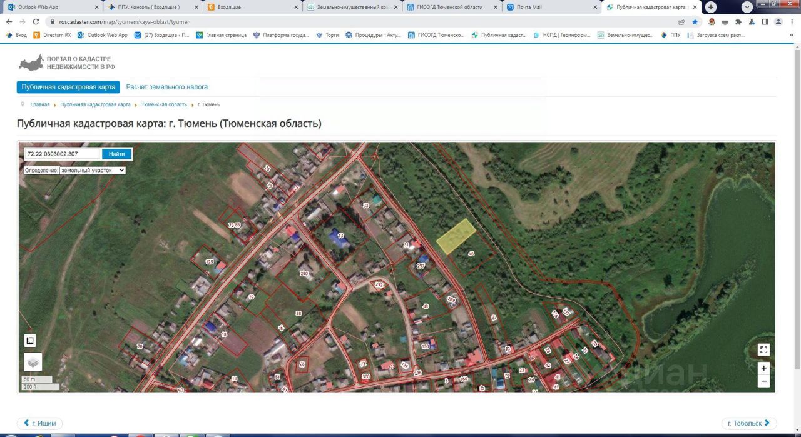Image resolution: width=801 pixels, height=437 pixels.
Task: Open the Главная страница bookmark
Action: (x=222, y=35)
